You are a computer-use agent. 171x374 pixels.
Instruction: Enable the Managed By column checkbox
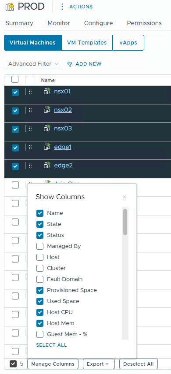pos(40,246)
